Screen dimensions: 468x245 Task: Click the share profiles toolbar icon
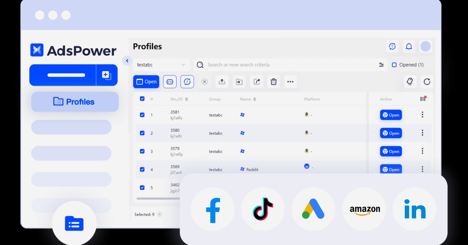click(257, 82)
